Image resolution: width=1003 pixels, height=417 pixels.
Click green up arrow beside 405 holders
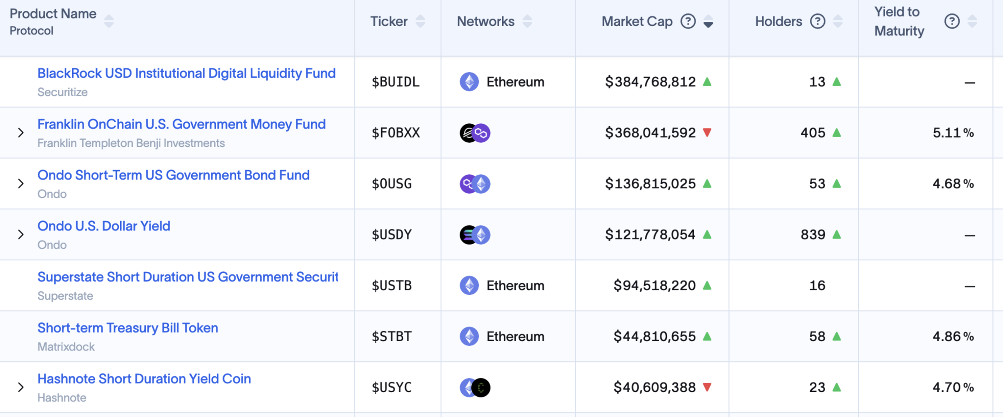tap(836, 133)
